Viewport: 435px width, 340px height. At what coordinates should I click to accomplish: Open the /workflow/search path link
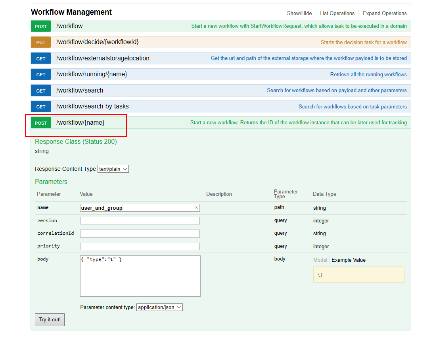tap(80, 91)
